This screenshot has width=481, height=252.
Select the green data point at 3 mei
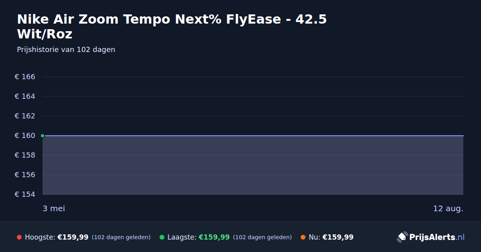pyautogui.click(x=42, y=136)
